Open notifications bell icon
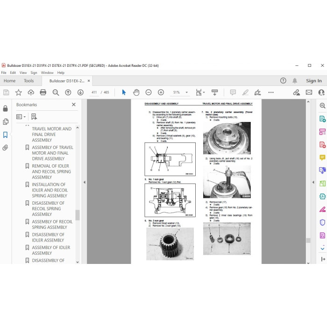This screenshot has width=327, height=327. tap(295, 81)
